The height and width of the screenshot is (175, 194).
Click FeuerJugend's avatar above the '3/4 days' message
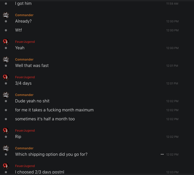6,77
